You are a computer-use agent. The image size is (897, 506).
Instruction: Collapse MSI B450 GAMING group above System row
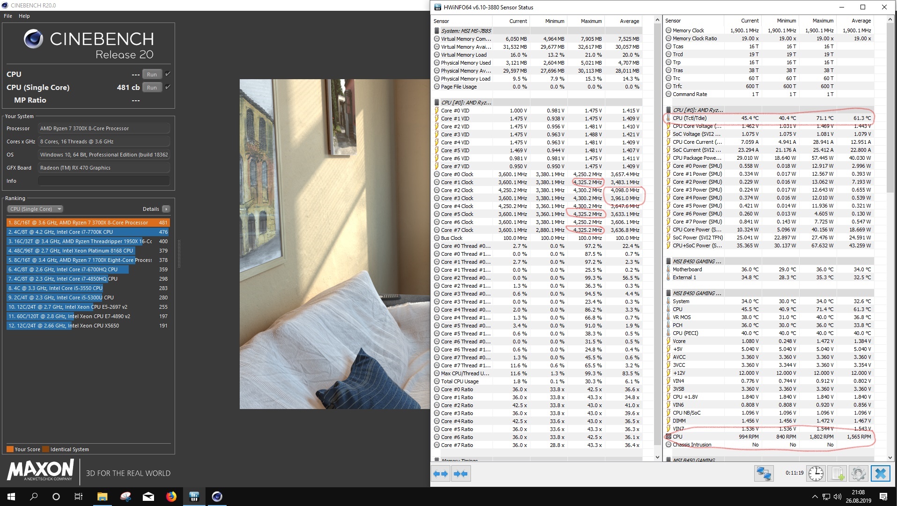click(669, 293)
